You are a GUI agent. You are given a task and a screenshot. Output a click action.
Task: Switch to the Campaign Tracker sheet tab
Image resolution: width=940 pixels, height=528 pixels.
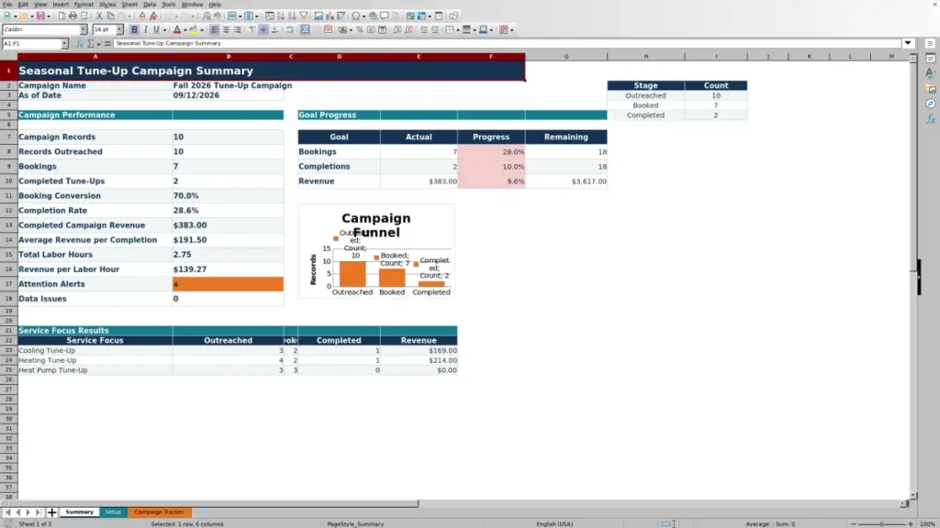[x=159, y=511]
